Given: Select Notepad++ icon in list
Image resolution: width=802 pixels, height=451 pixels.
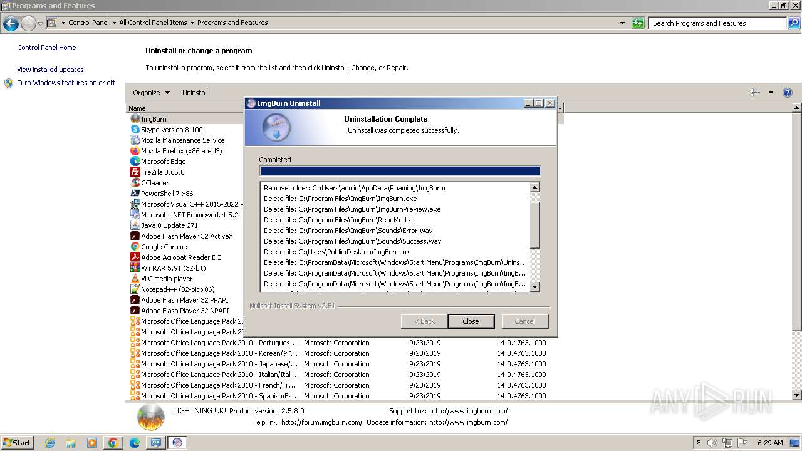Looking at the screenshot, I should pyautogui.click(x=135, y=289).
